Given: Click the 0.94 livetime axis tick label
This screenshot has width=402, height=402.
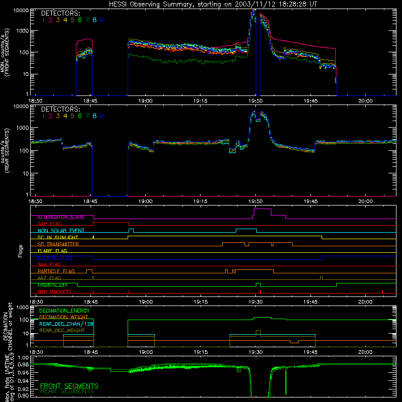Looking at the screenshot, I should coord(23,381).
